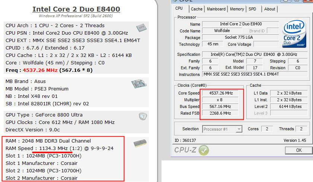Click the Rated FSB value 2268.6 MHz

click(220, 113)
